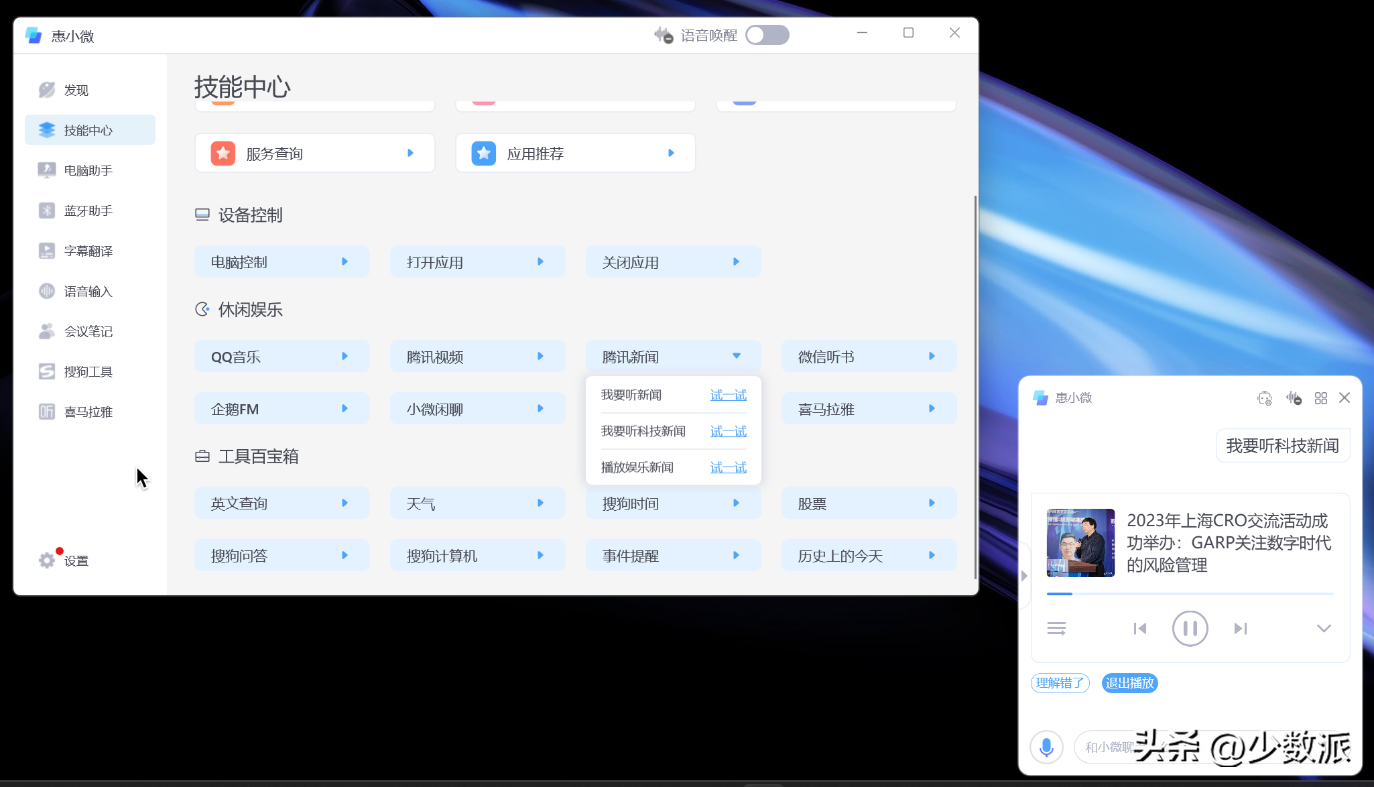Click the microphone button in chat window
The height and width of the screenshot is (787, 1374).
(1046, 747)
